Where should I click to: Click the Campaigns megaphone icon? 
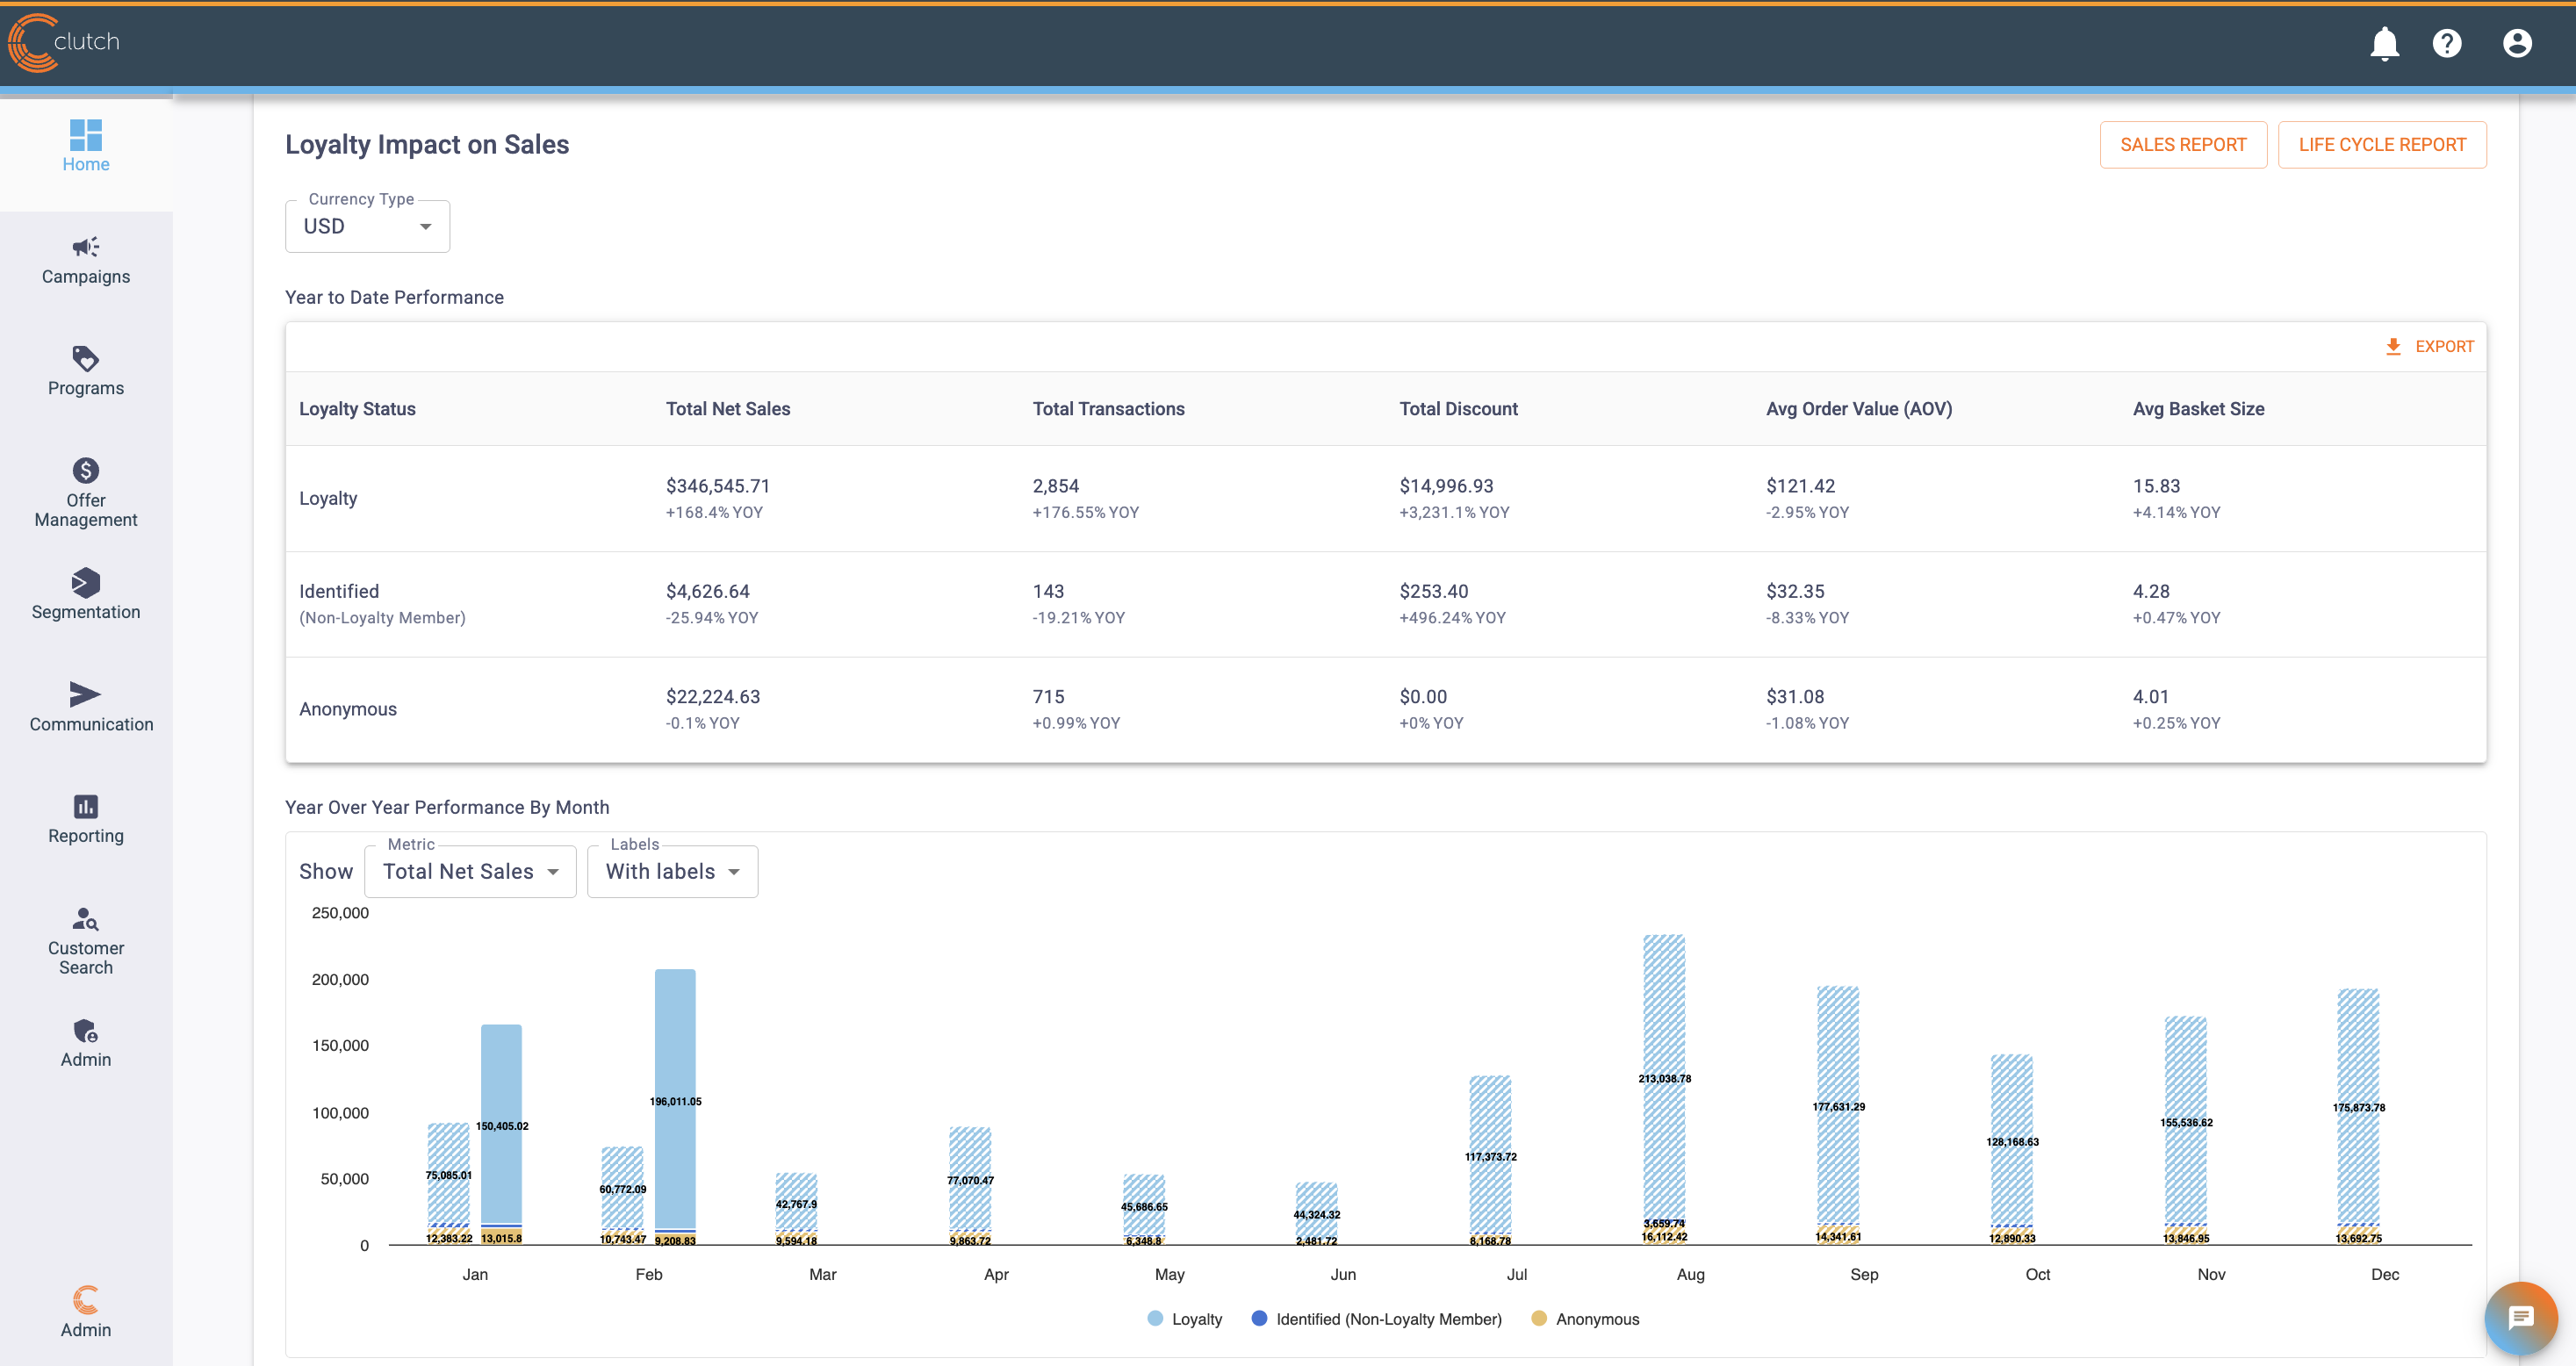pyautogui.click(x=86, y=247)
